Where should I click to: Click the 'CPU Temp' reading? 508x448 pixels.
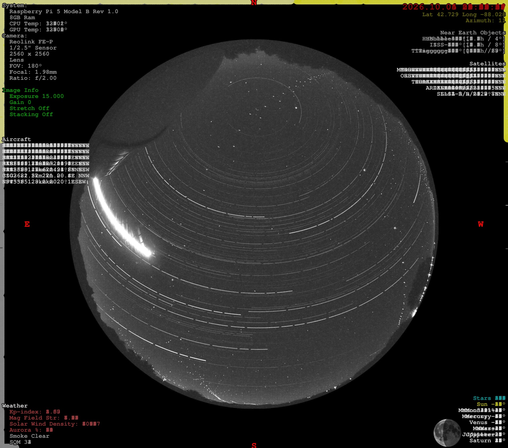(x=38, y=24)
